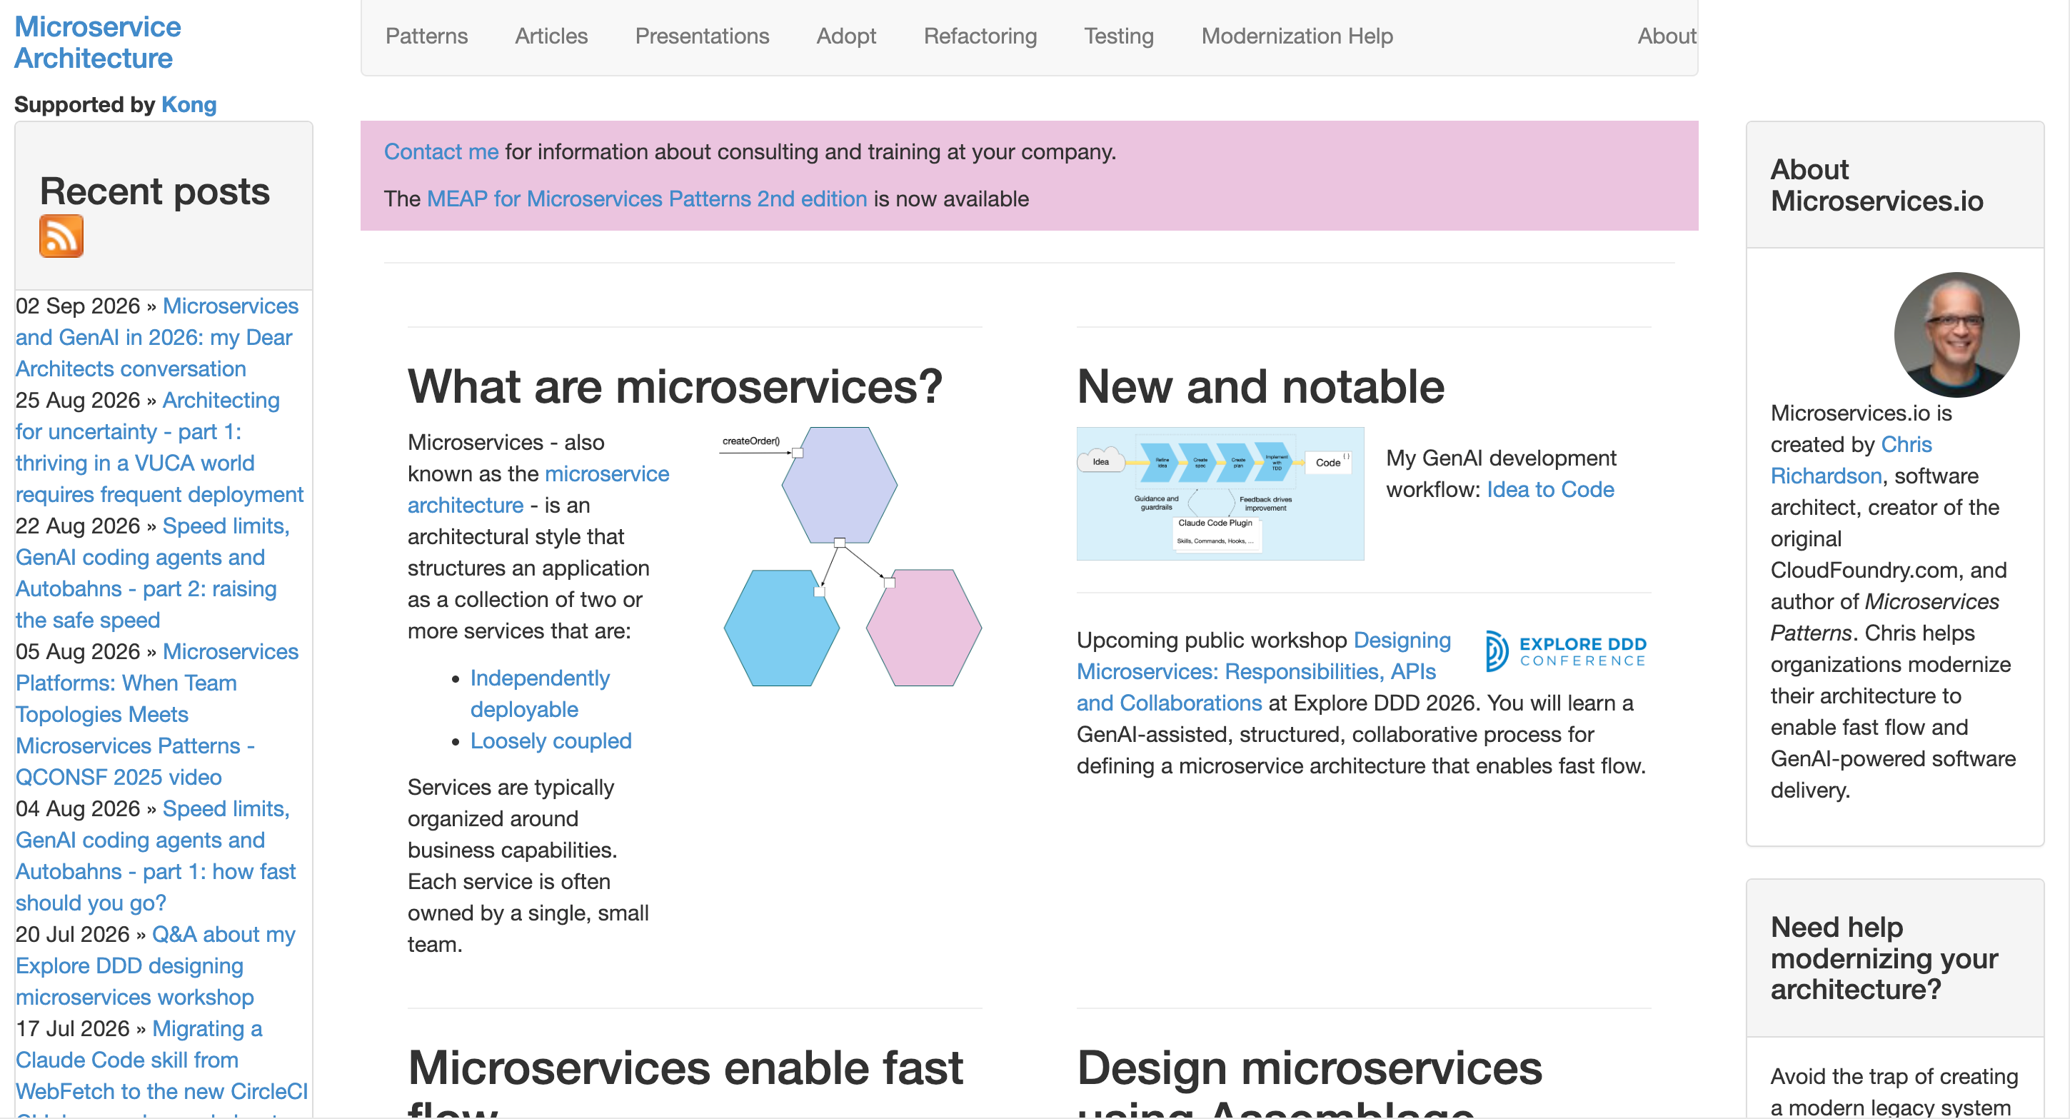This screenshot has height=1119, width=2070.
Task: Open Autobahns part 1 how fast post
Action: coord(156,855)
